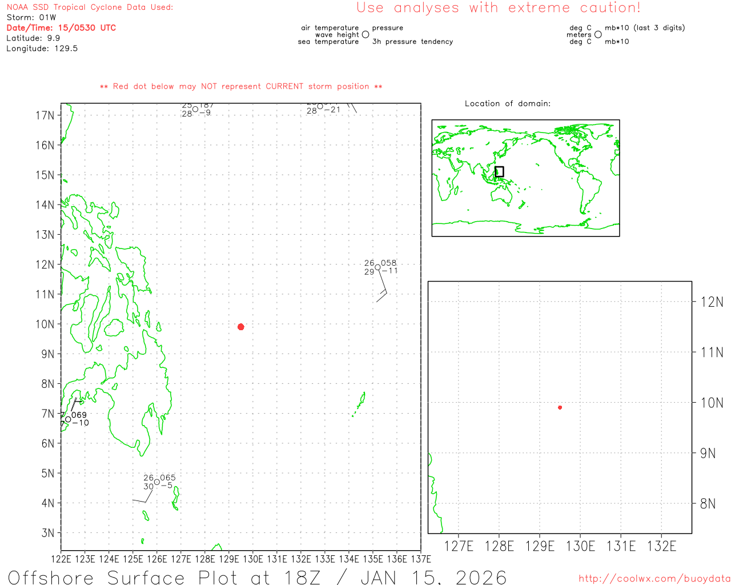Select the station circle with tendency -21
731x585 pixels.
point(320,106)
